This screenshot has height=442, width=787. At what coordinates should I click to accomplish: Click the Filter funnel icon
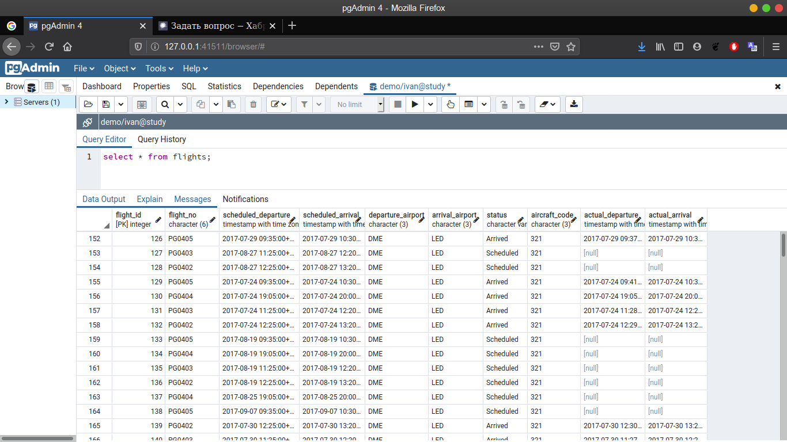(x=304, y=104)
